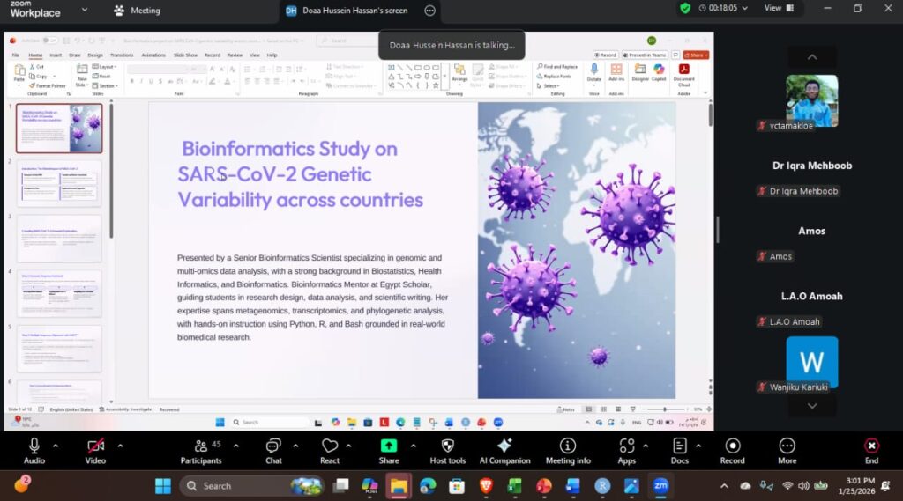This screenshot has height=501, width=903.
Task: Switch to the Meeting tab
Action: (138, 11)
